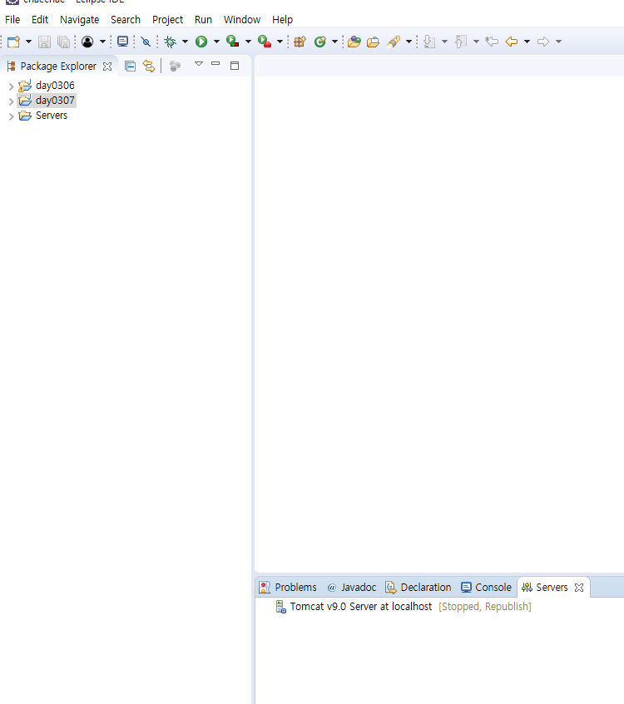The height and width of the screenshot is (704, 624).
Task: Select the Servers tab in bottom panel
Action: tap(552, 588)
